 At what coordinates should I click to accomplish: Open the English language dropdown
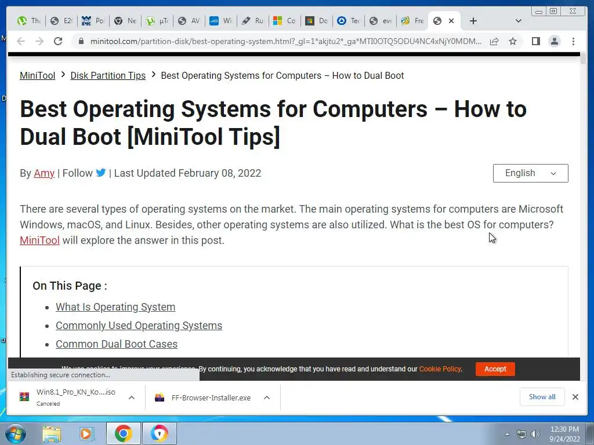coord(530,173)
